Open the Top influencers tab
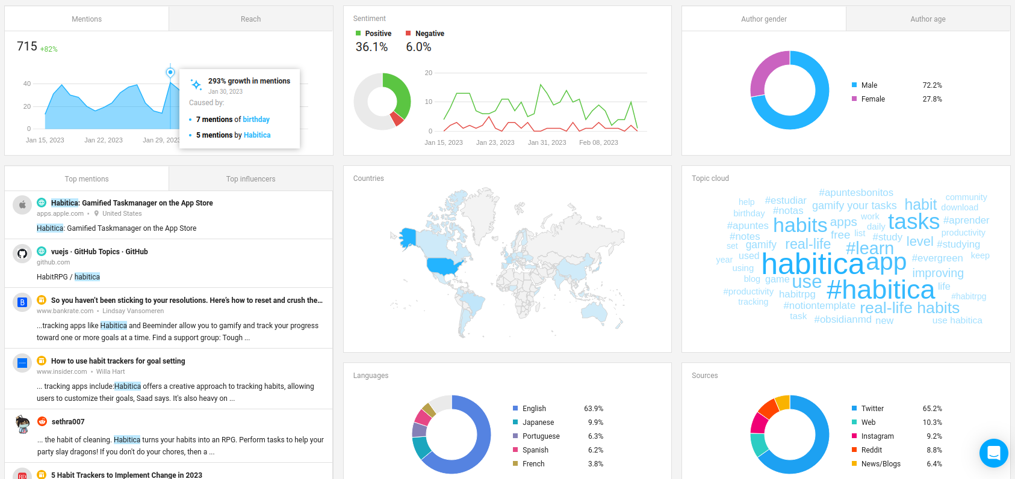 tap(251, 178)
